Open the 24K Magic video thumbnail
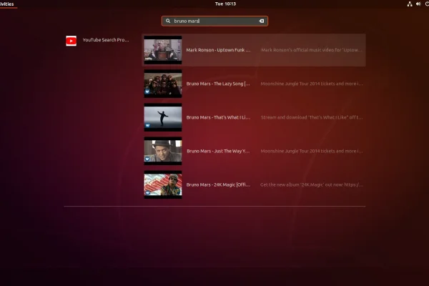The width and height of the screenshot is (429, 286). pos(163,184)
